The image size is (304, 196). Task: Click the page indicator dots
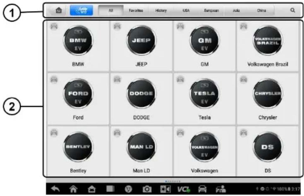coord(173,181)
